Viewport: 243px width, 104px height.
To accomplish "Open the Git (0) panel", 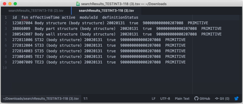I will coord(222,99).
